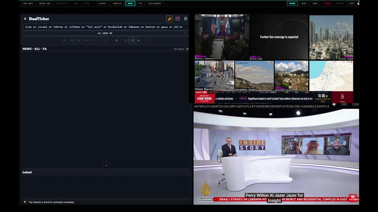Viewport: 378px width, 212px height.
Task: Collapse ticker toolbar with up chevron
Action: coord(148,40)
